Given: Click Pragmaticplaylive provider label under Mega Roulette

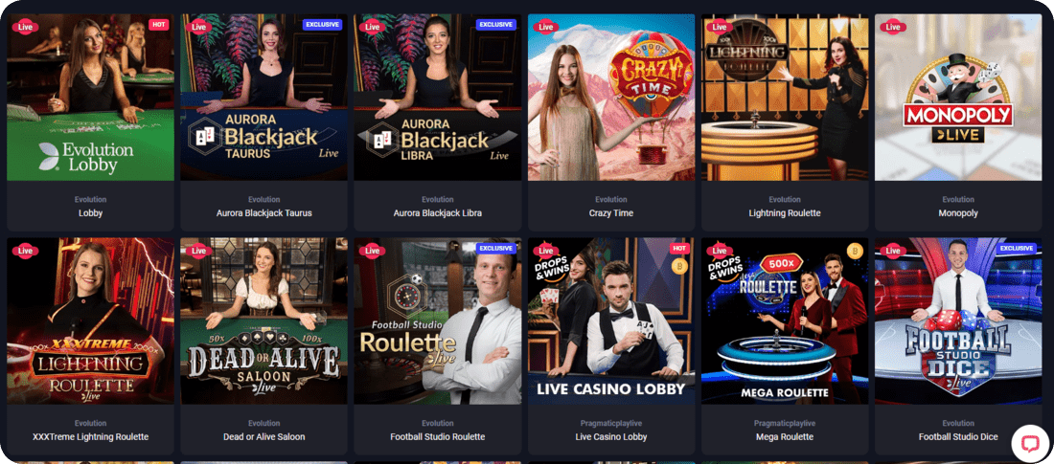Looking at the screenshot, I should (x=785, y=423).
